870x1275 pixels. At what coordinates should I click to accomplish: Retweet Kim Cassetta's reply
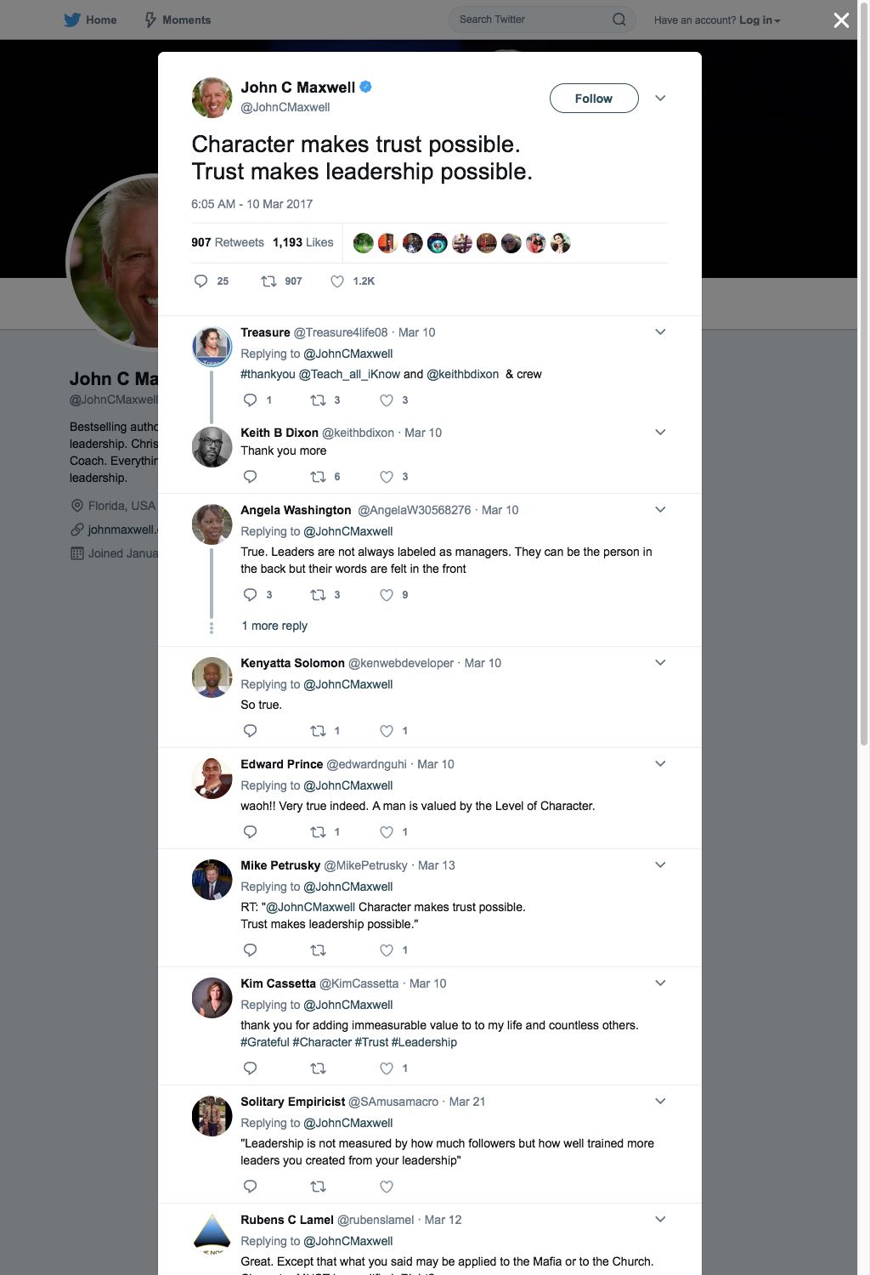click(318, 1068)
